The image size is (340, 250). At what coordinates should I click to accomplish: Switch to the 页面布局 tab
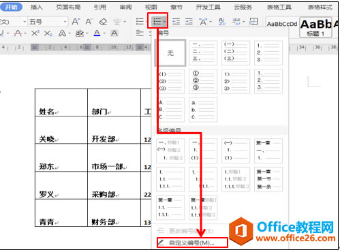(x=68, y=7)
